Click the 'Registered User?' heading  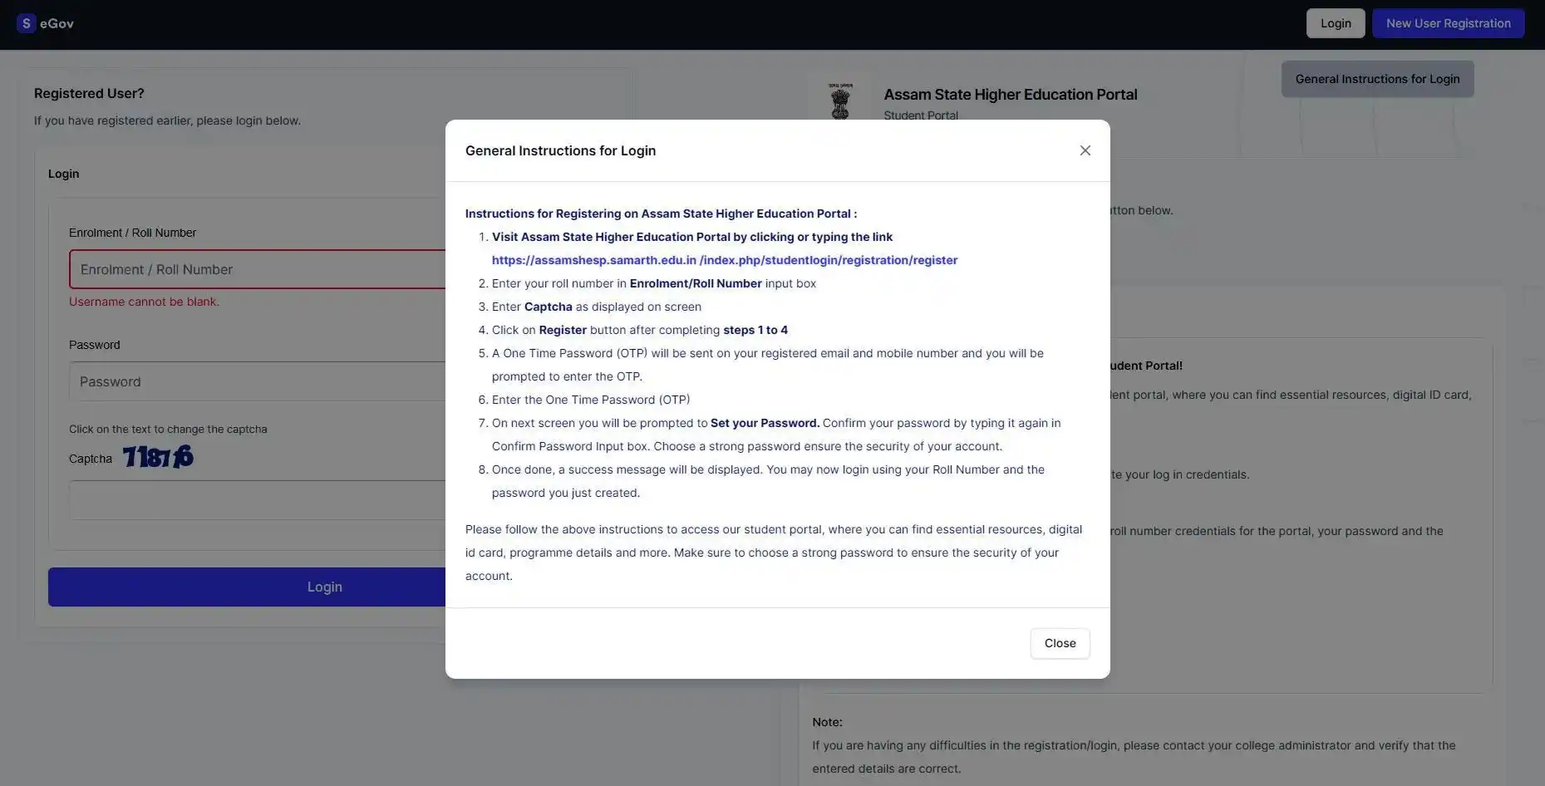(89, 93)
